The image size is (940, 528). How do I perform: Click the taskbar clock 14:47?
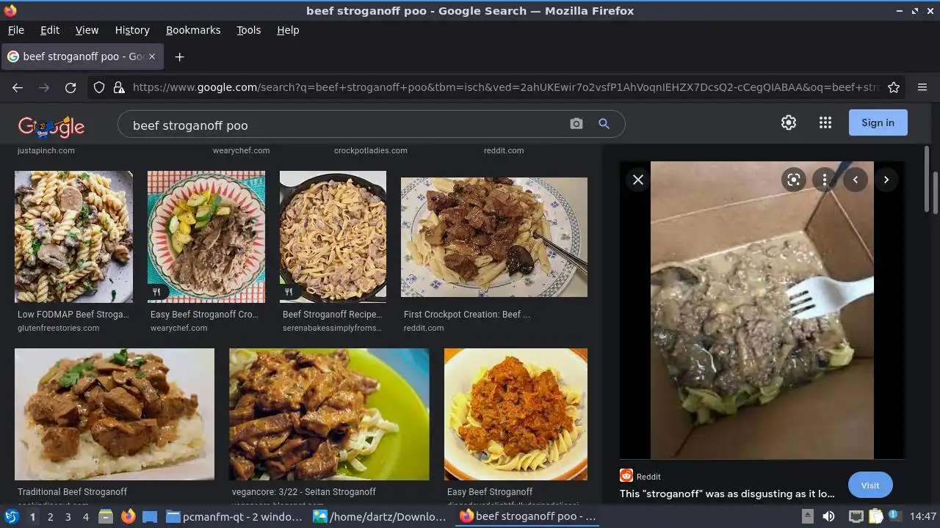[922, 516]
